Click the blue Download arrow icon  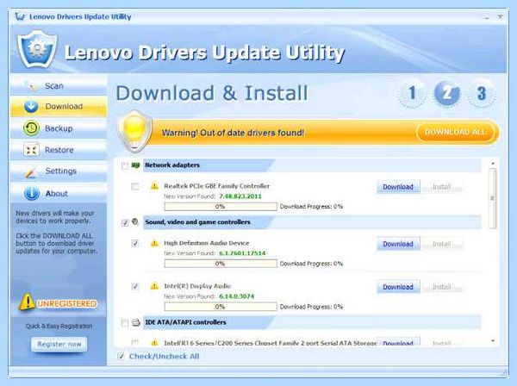(32, 107)
